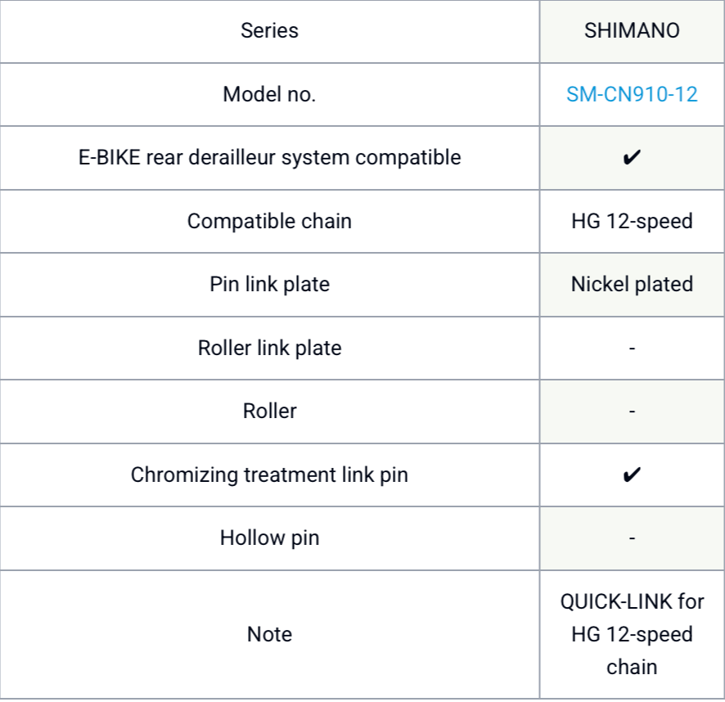Select the Roller row label
Screen dimensions: 725x702
pos(269,411)
